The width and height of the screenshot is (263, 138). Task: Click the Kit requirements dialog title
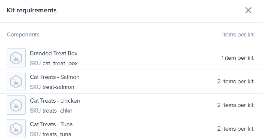tap(32, 10)
